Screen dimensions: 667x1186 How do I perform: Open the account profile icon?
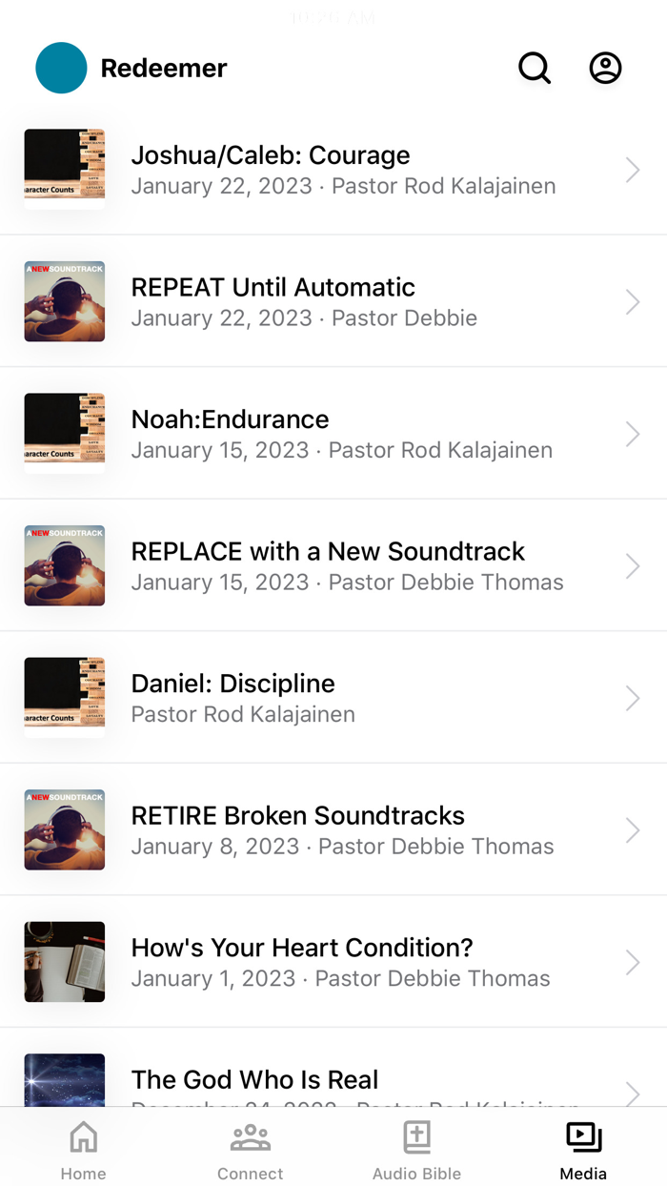pos(605,68)
